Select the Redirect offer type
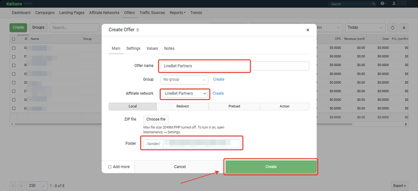 pos(183,106)
